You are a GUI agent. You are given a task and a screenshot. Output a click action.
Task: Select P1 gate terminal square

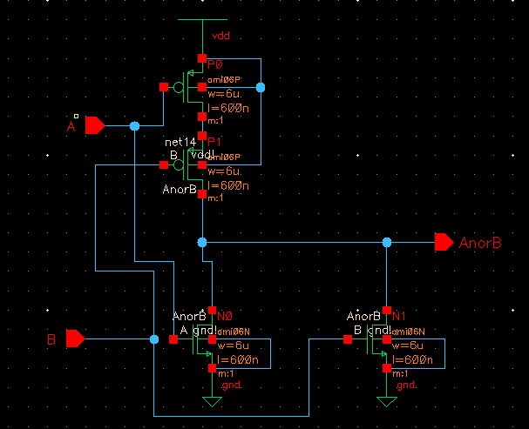click(x=164, y=164)
